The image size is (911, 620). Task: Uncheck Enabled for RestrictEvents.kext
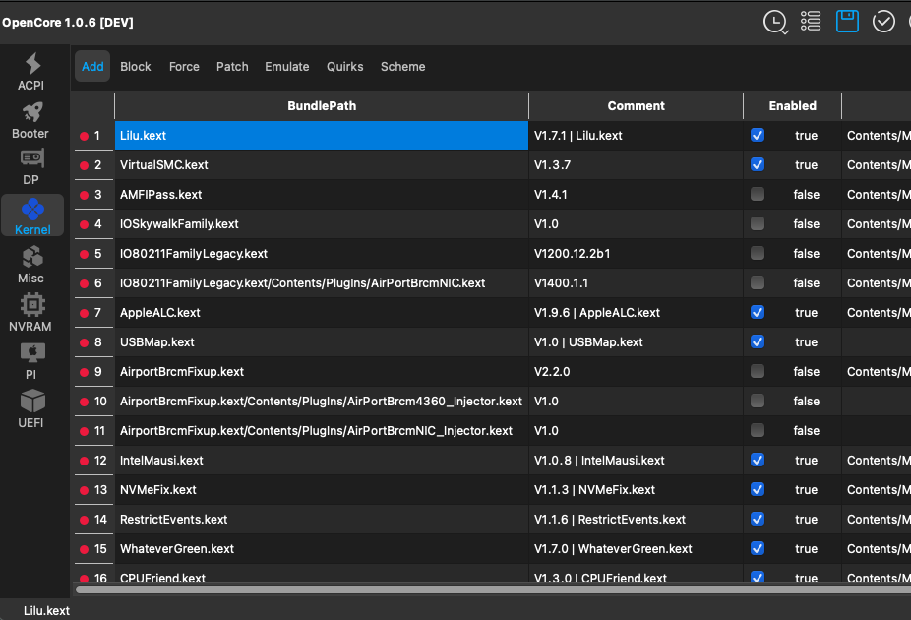pyautogui.click(x=758, y=519)
